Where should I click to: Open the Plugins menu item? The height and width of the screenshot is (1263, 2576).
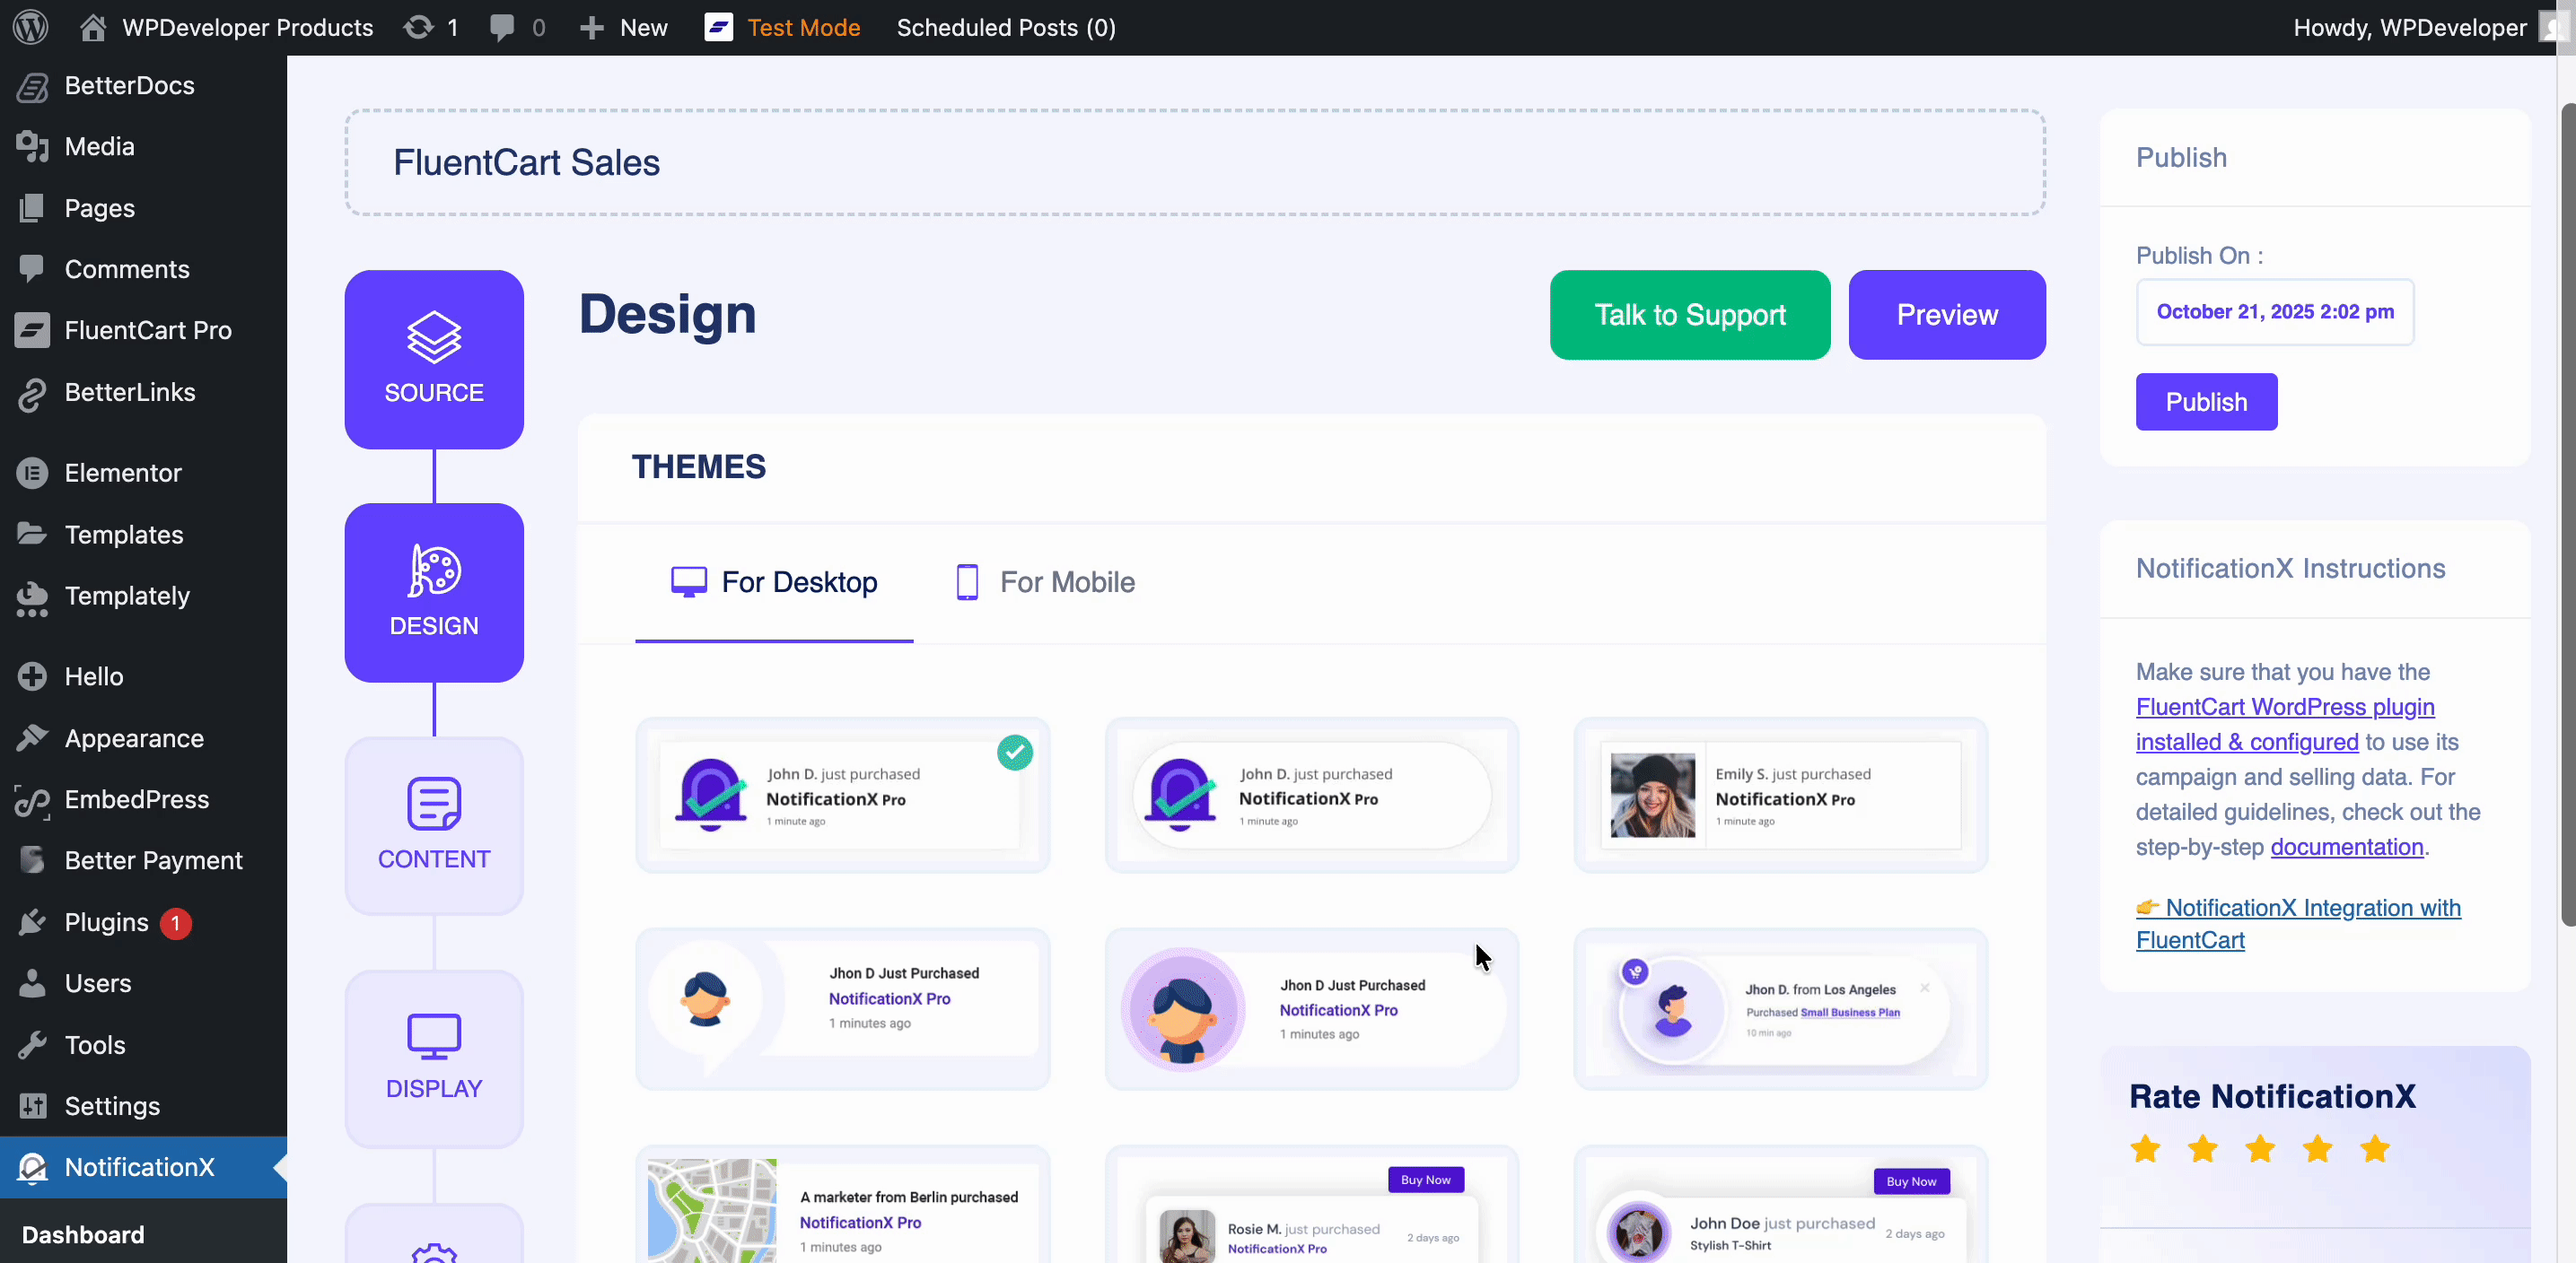click(107, 921)
